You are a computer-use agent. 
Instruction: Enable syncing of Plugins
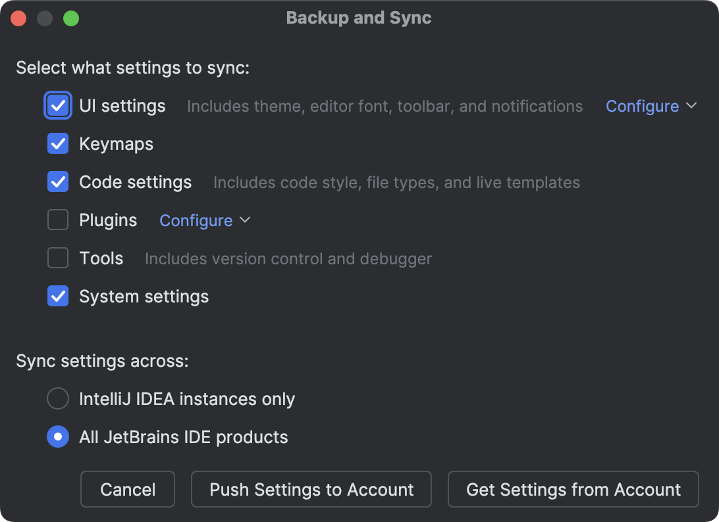[57, 220]
